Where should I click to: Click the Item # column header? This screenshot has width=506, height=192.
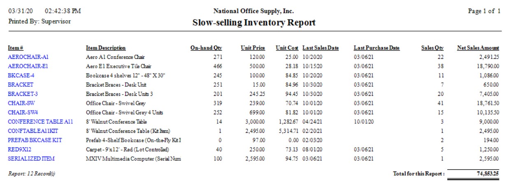point(16,48)
